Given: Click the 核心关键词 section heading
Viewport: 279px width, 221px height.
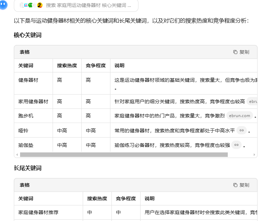Looking at the screenshot, I should [28, 35].
